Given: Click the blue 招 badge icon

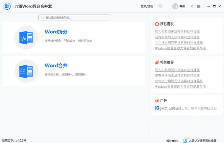Looking at the screenshot, I should 157,108.
